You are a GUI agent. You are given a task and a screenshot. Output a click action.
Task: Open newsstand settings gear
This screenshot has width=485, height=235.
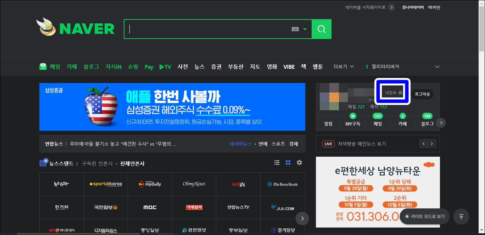[300, 163]
